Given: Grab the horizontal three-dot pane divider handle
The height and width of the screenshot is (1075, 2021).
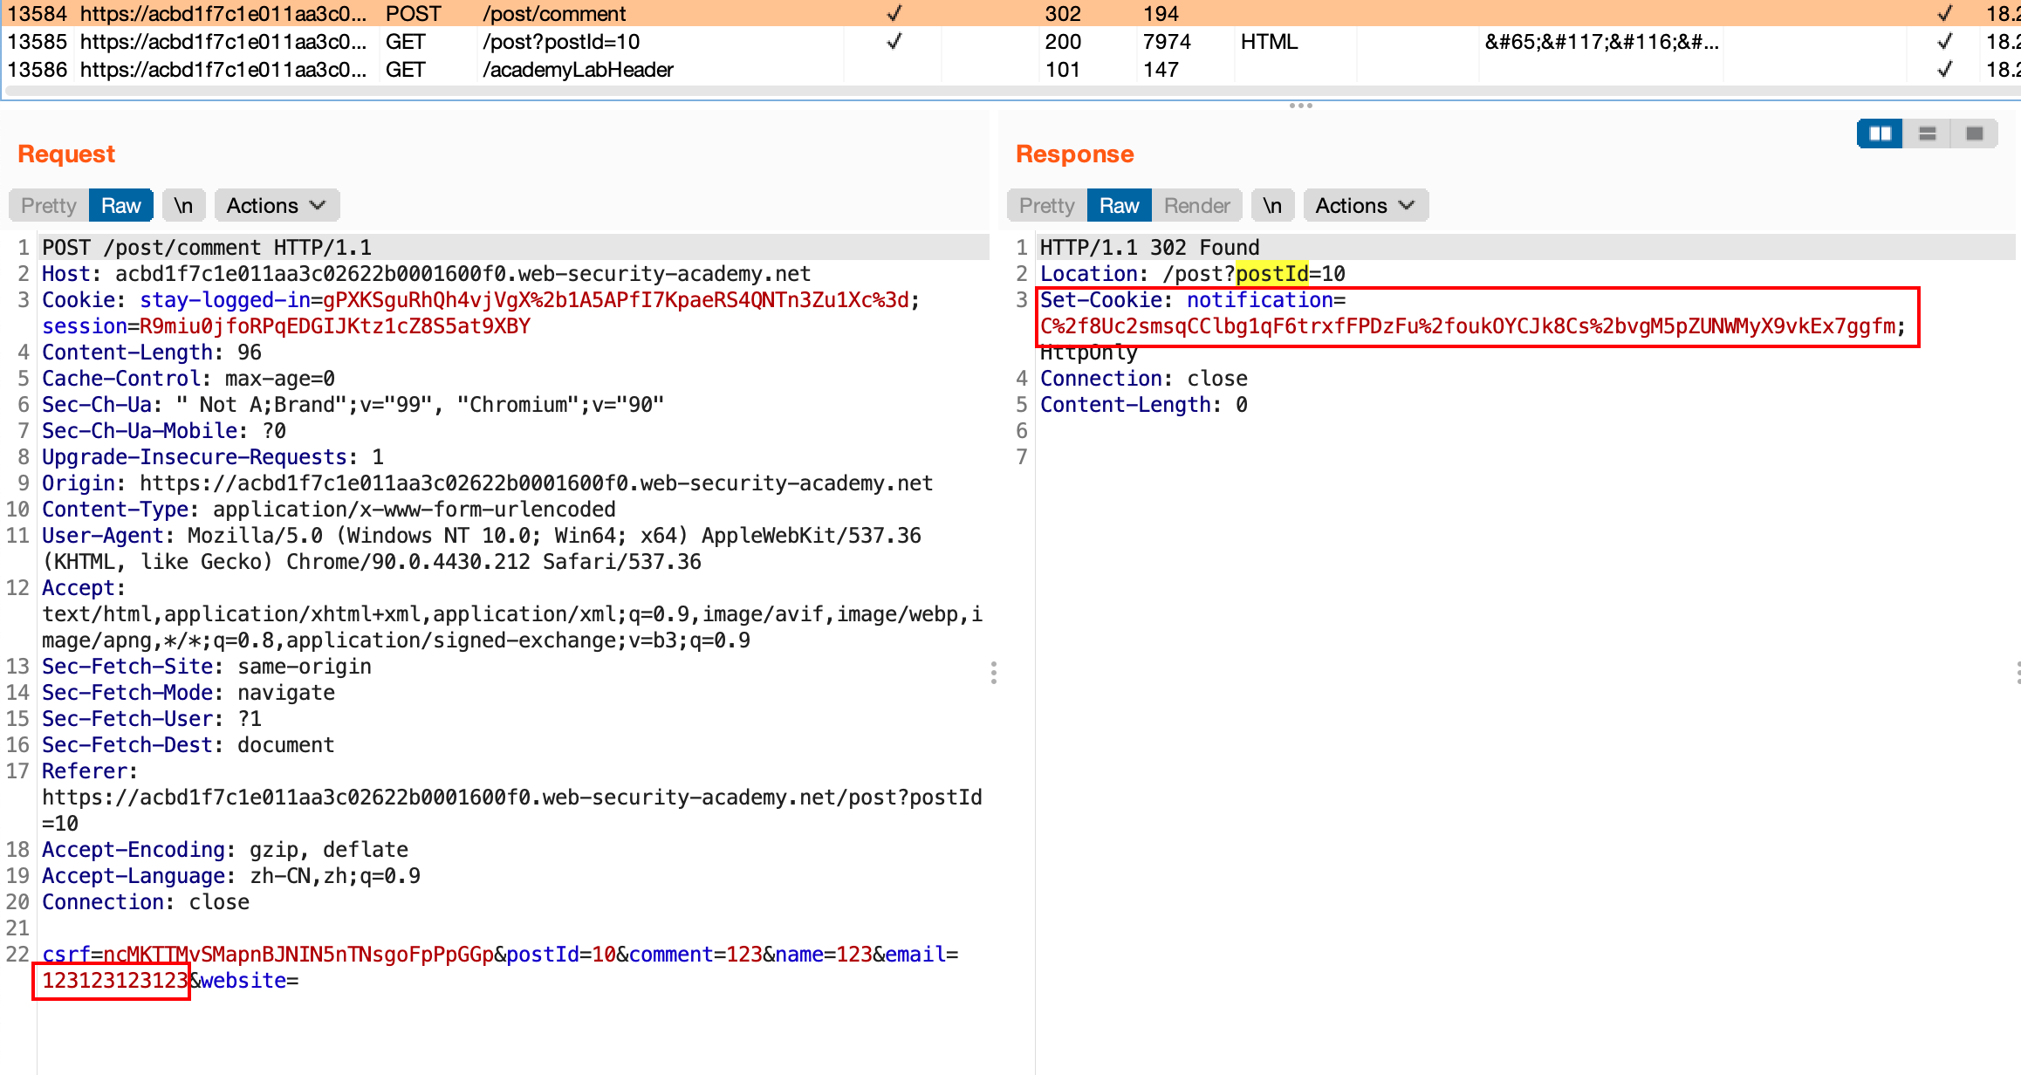Looking at the screenshot, I should pyautogui.click(x=1300, y=106).
